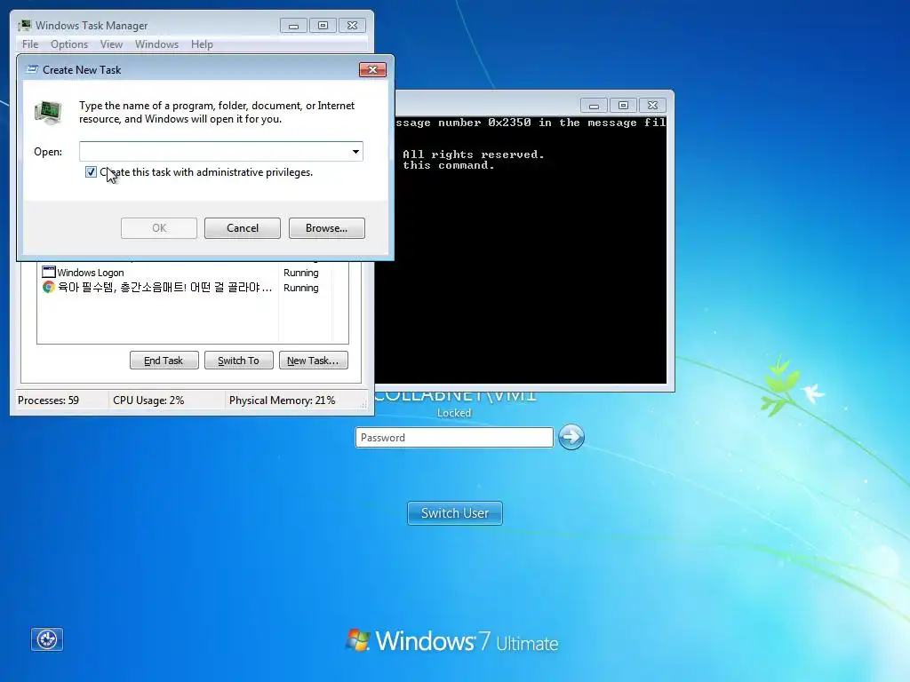This screenshot has height=682, width=910.
Task: Minimize the Windows Task Manager window
Action: point(293,26)
